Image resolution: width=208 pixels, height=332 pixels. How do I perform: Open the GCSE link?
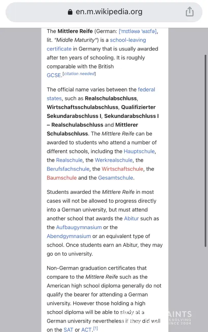[54, 75]
